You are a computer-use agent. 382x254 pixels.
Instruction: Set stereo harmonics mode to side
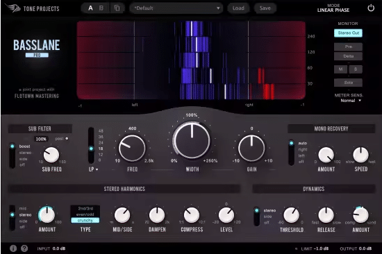pyautogui.click(x=23, y=221)
